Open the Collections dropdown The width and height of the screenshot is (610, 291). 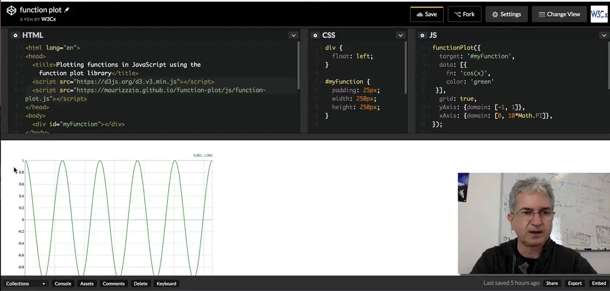tap(25, 283)
